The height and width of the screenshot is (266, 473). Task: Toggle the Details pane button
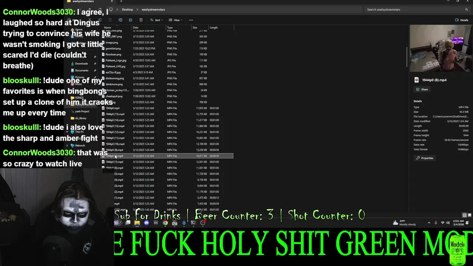click(462, 20)
